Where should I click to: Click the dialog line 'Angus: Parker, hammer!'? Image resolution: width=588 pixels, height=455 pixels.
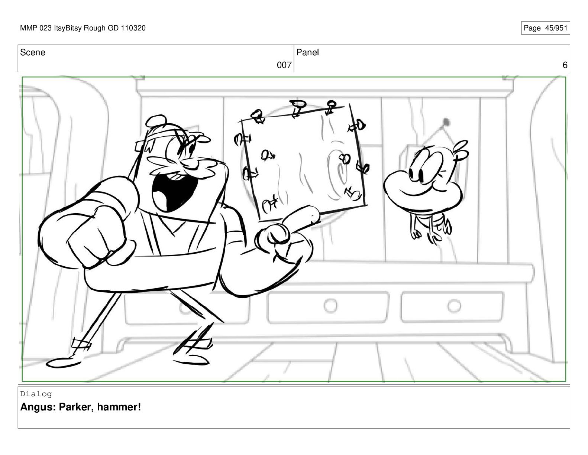pos(81,407)
